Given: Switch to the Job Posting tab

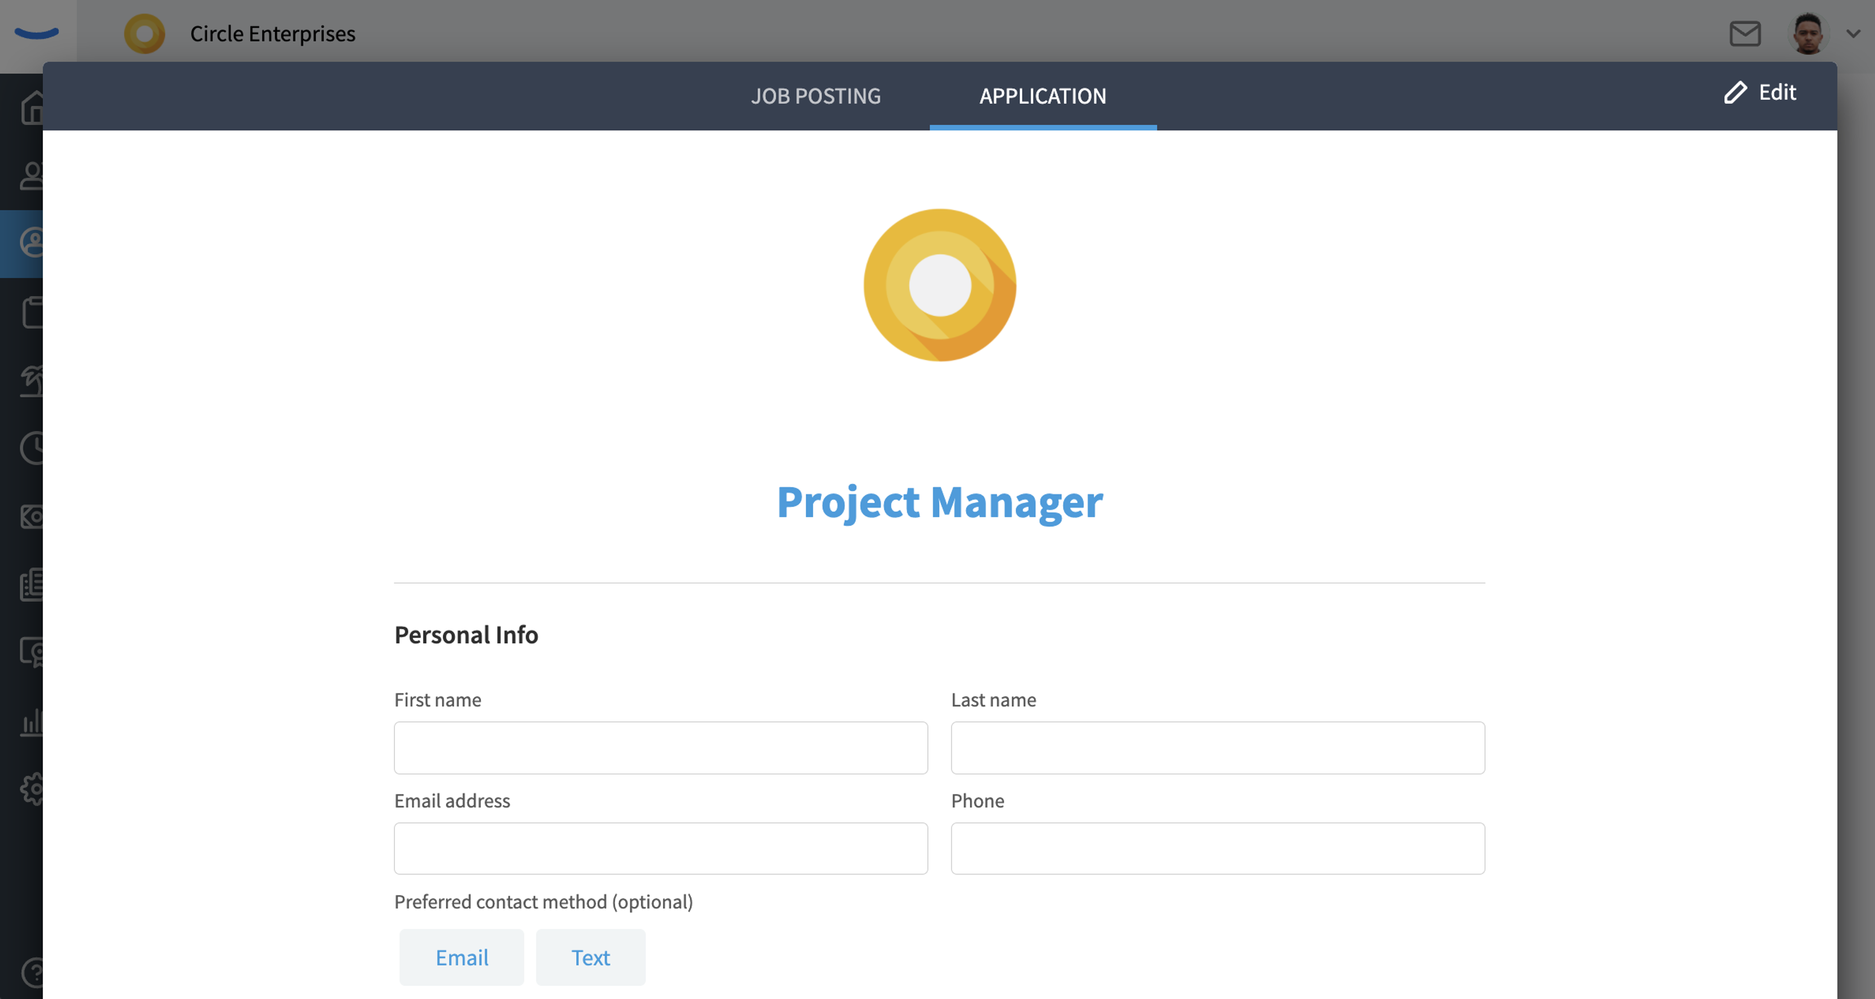Looking at the screenshot, I should (816, 95).
